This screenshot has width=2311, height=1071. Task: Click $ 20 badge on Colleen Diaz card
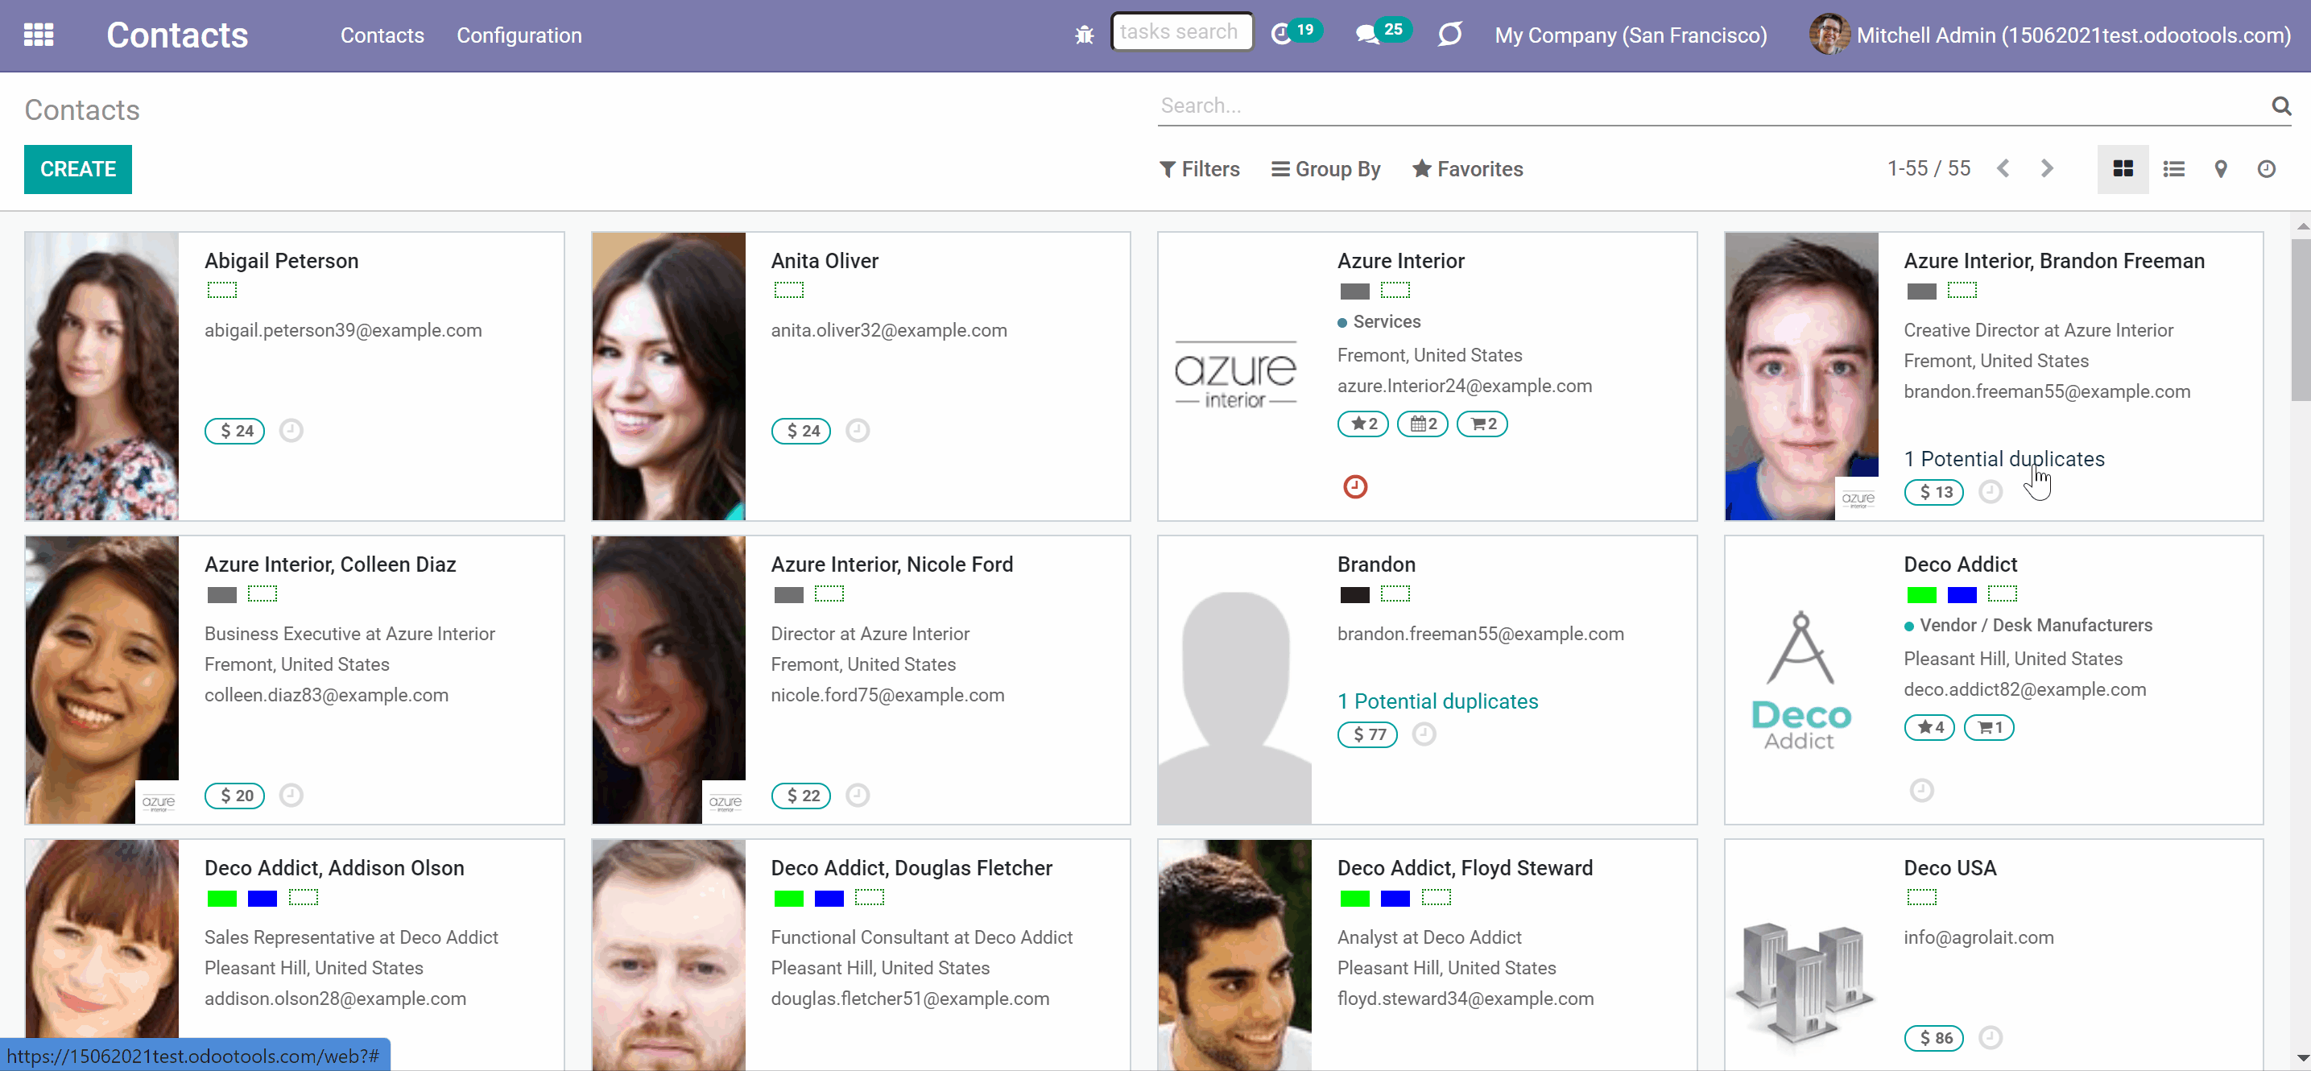click(x=235, y=795)
